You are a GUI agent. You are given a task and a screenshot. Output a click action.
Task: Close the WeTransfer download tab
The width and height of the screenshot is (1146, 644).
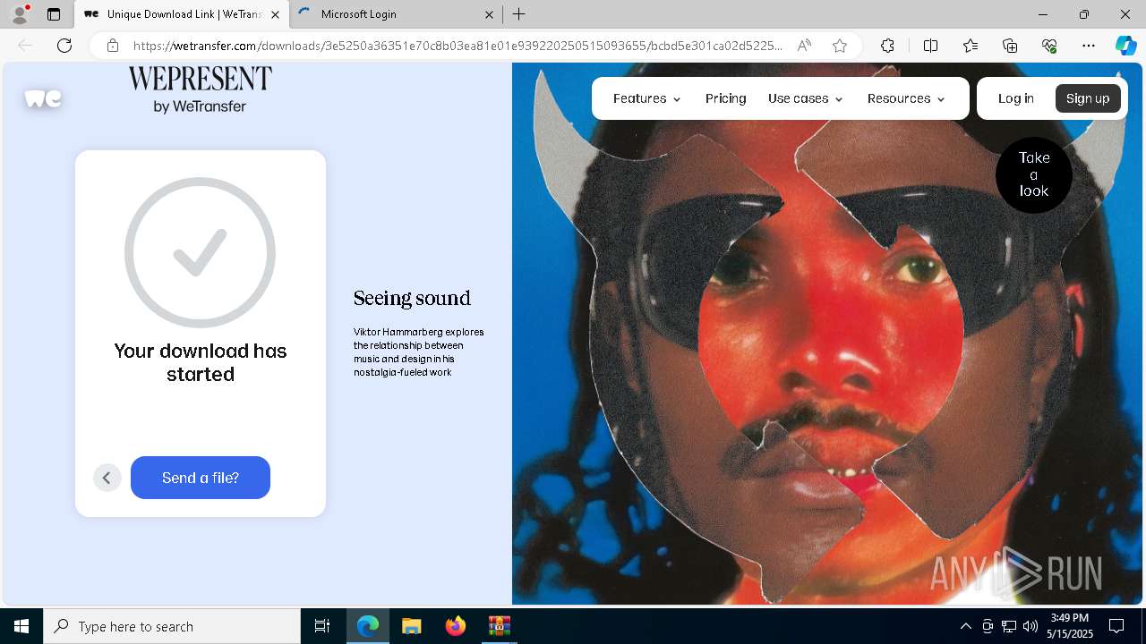(275, 14)
